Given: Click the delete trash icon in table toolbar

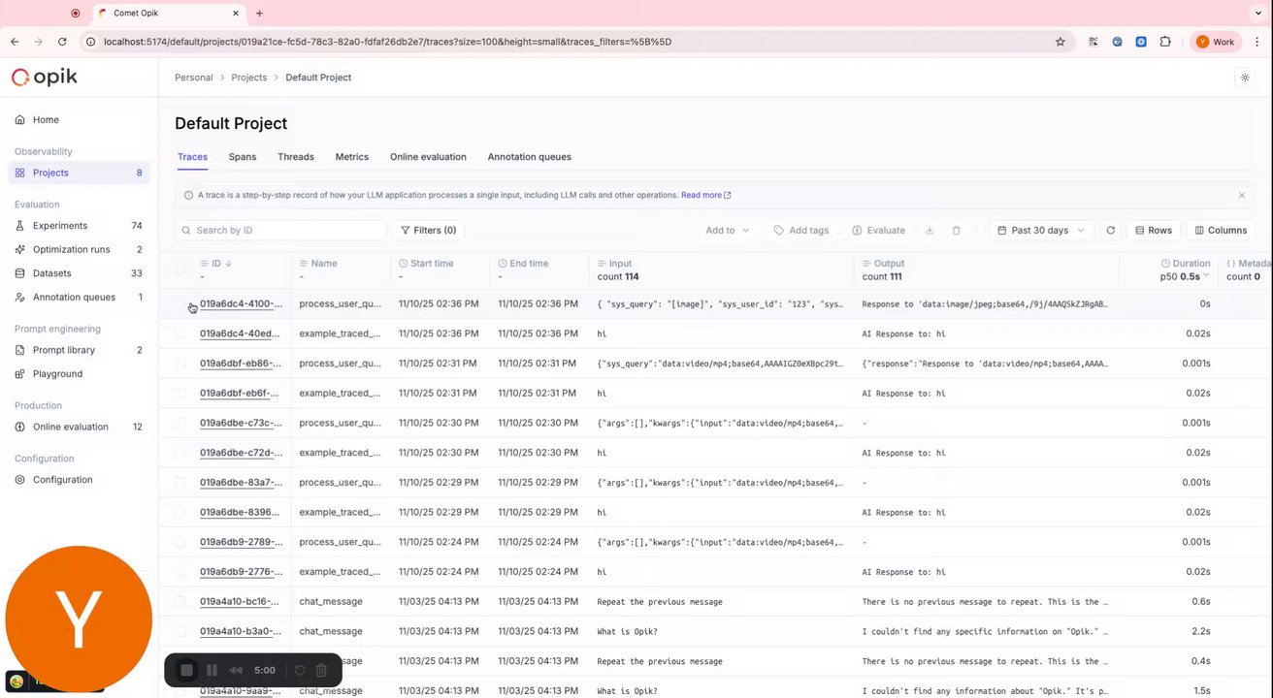Looking at the screenshot, I should coord(956,231).
